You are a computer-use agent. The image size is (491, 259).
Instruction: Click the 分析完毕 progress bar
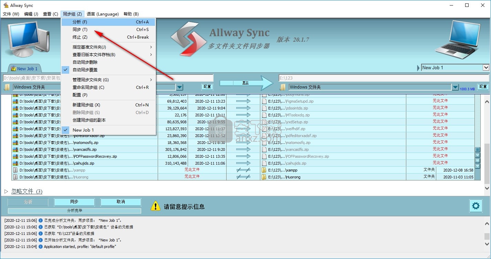tap(74, 210)
